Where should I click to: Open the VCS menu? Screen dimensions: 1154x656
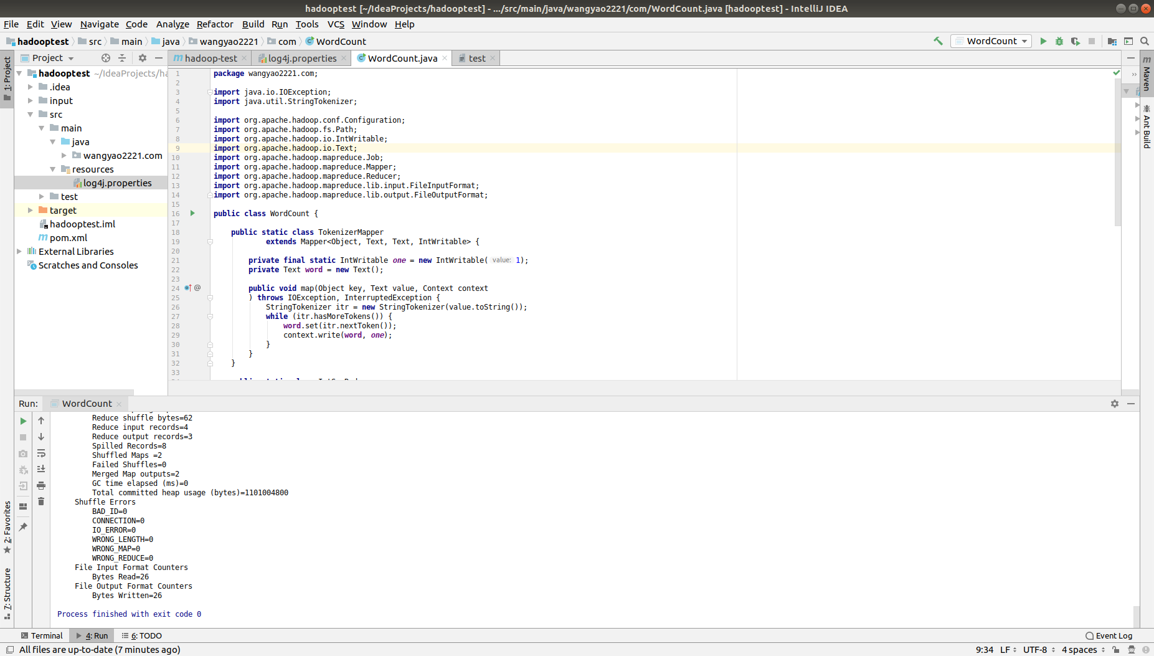coord(336,24)
